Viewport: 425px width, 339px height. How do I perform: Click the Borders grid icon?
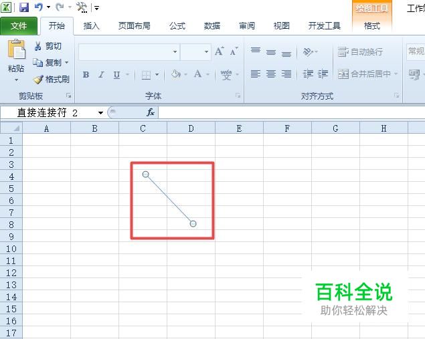coord(146,74)
